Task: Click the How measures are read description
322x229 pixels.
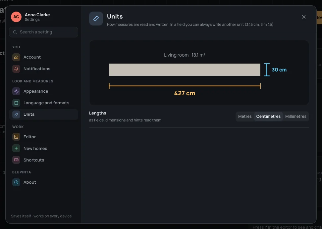Action: (190, 24)
